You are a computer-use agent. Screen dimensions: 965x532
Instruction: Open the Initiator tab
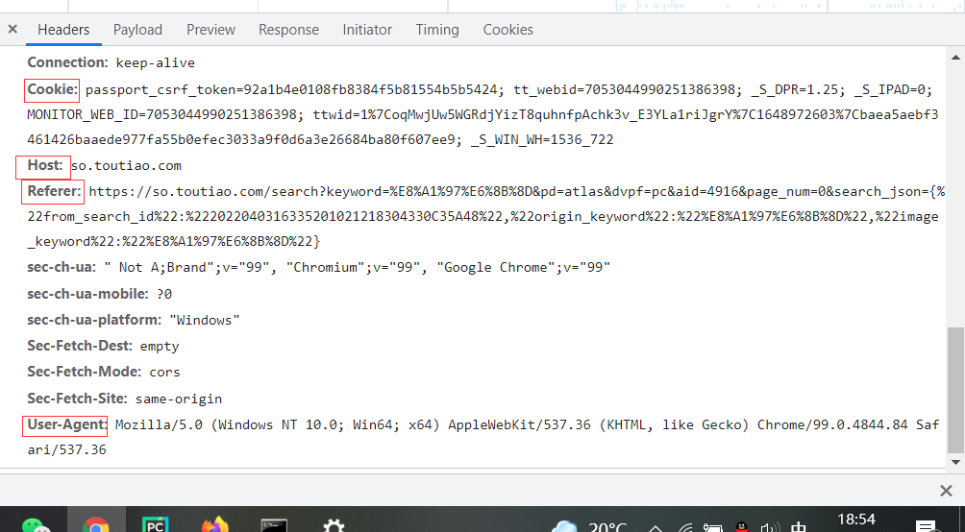click(x=367, y=30)
